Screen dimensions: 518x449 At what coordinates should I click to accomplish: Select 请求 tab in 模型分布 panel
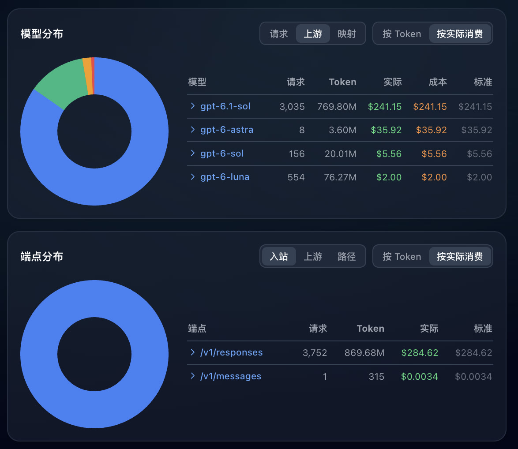(x=279, y=34)
